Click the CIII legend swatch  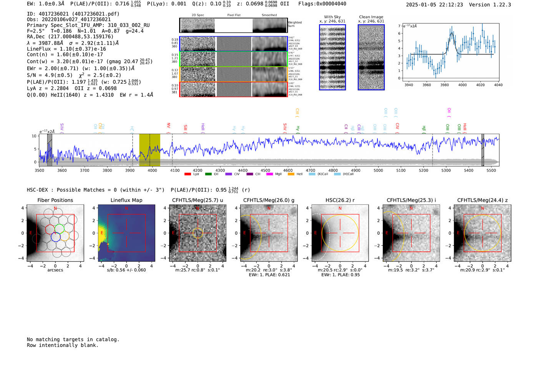point(250,174)
